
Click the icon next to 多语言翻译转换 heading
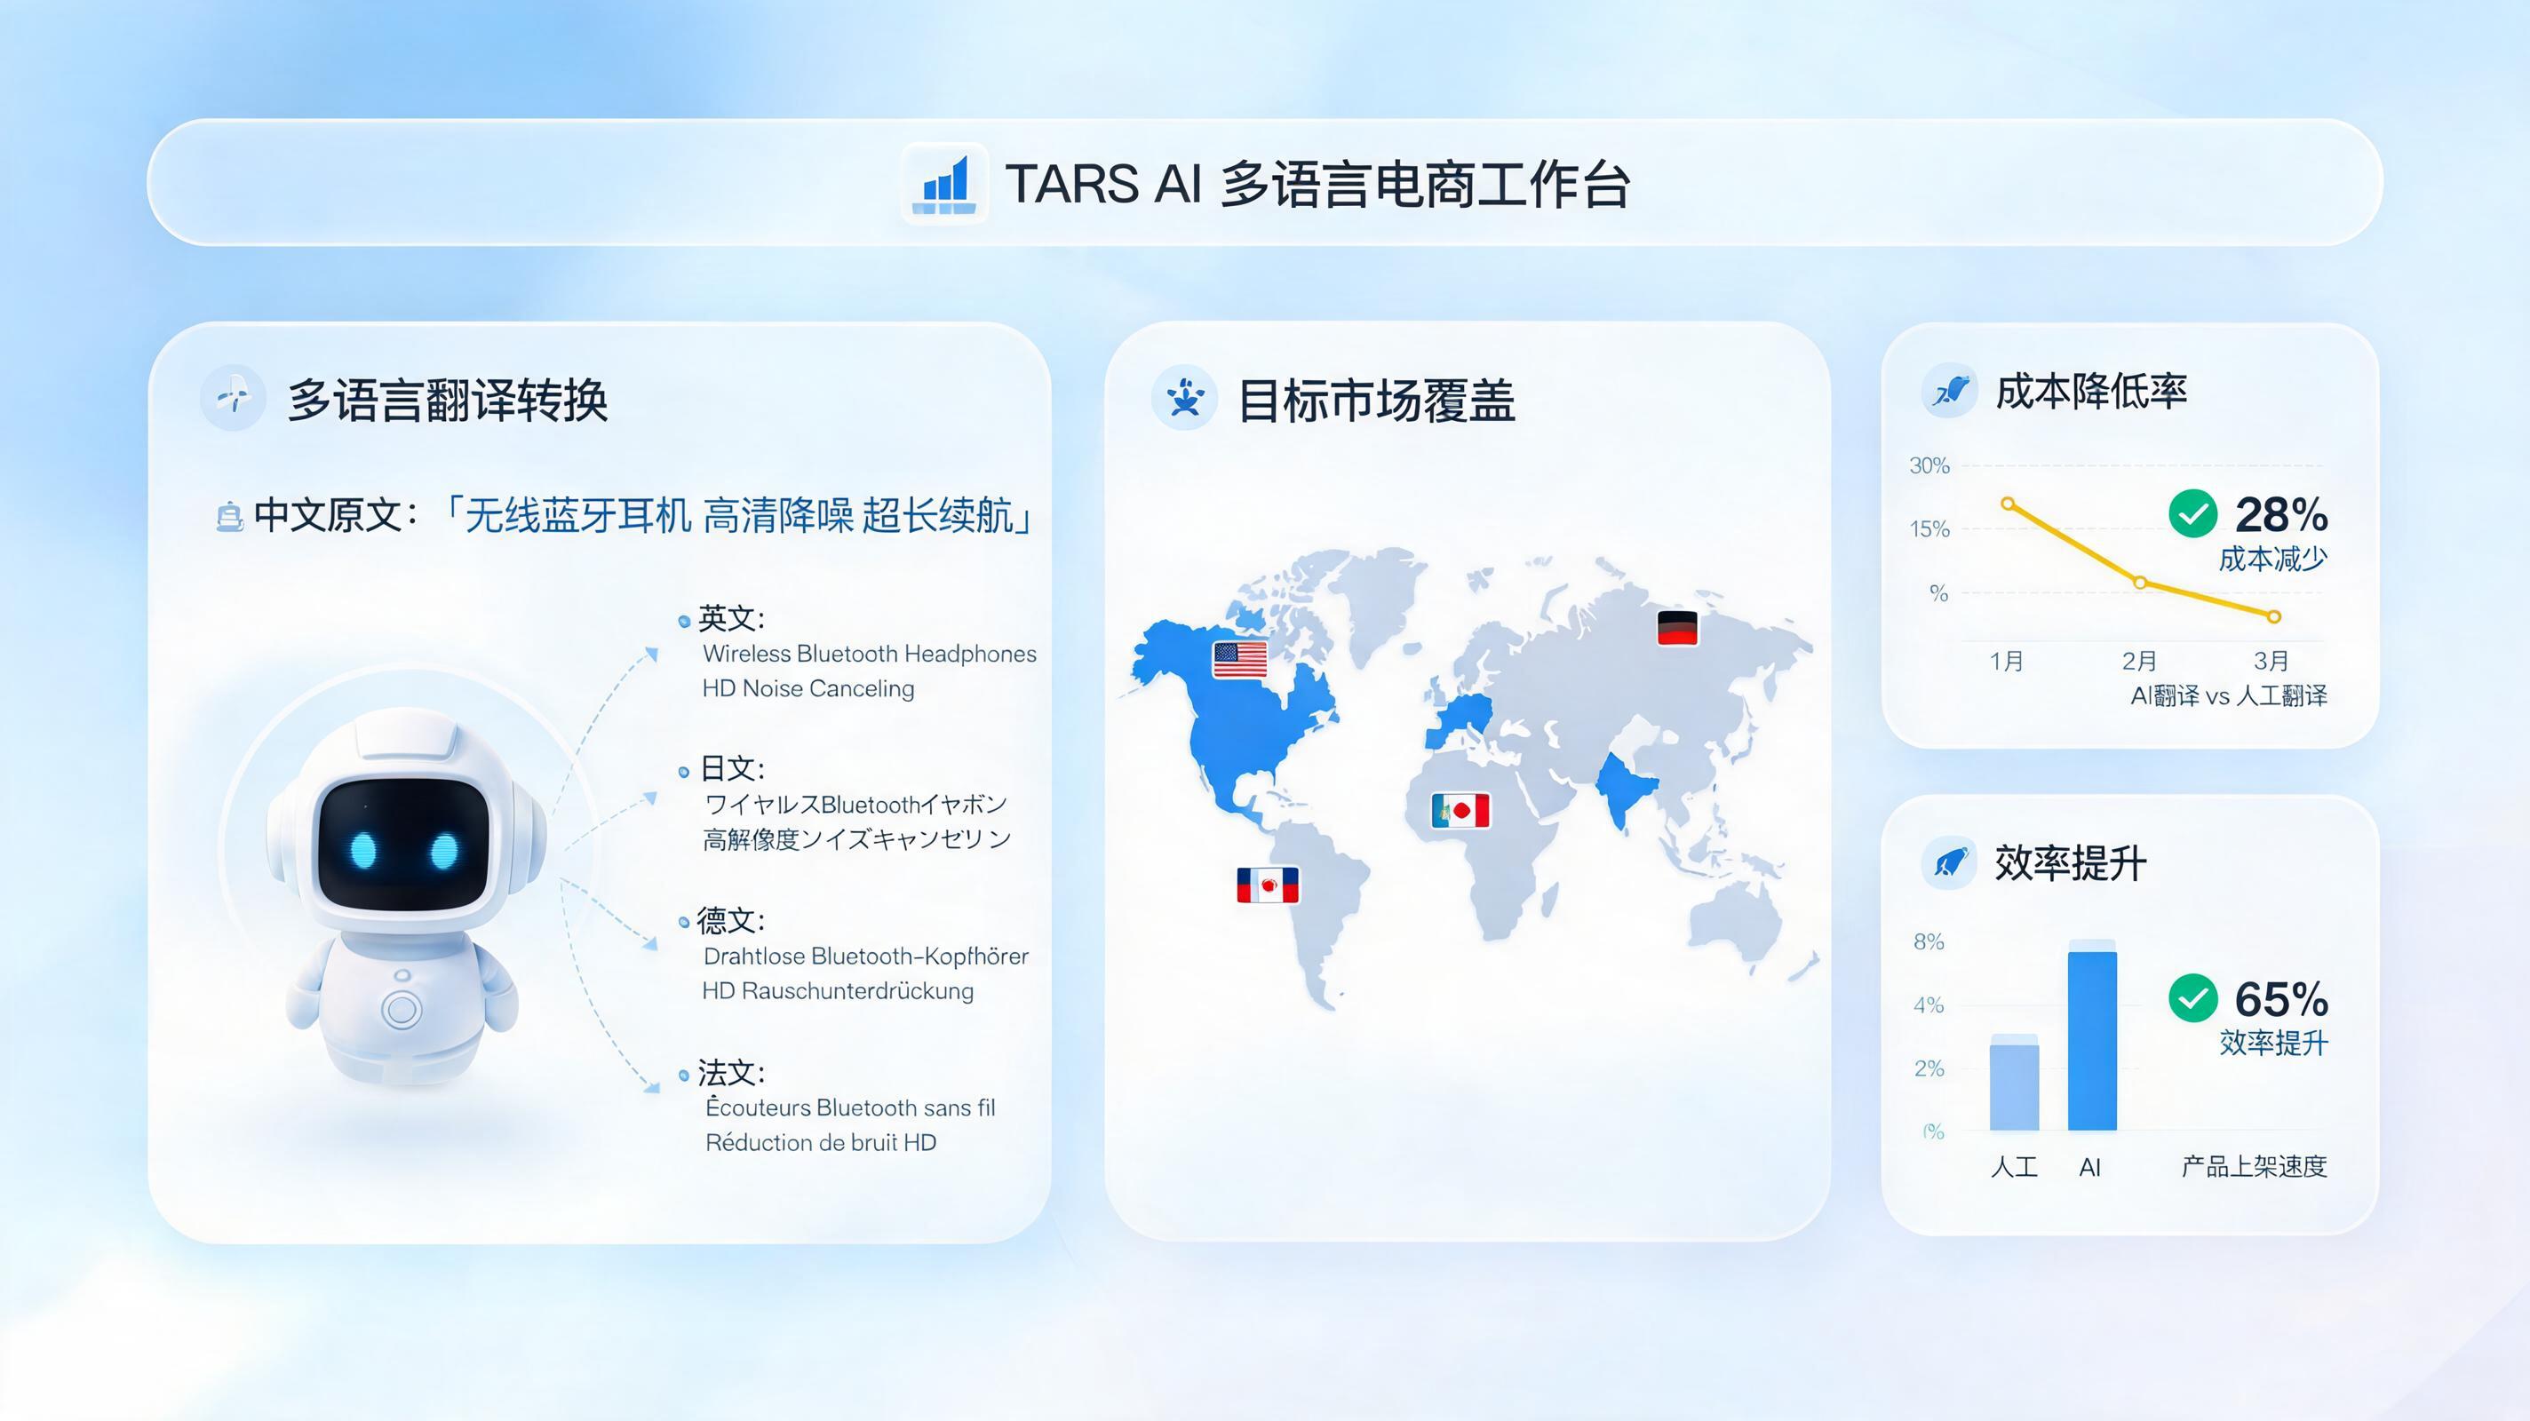(233, 398)
